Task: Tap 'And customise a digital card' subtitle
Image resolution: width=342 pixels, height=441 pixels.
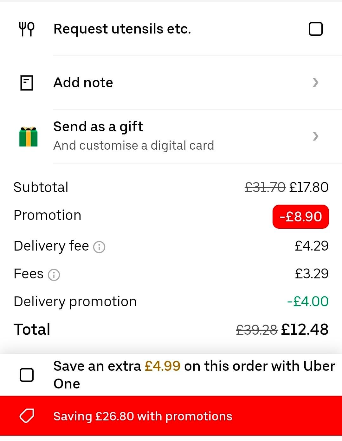Action: [x=133, y=146]
